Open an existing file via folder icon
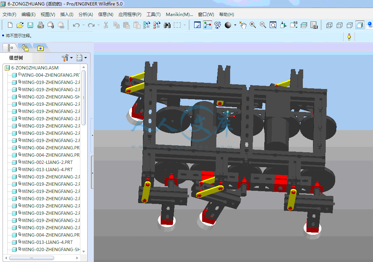The image size is (373, 262). (x=20, y=25)
